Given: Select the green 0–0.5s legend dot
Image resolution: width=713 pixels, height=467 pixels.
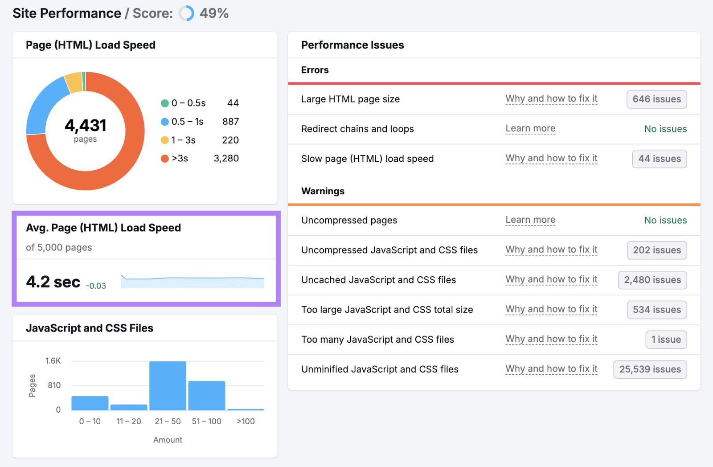Looking at the screenshot, I should tap(164, 103).
